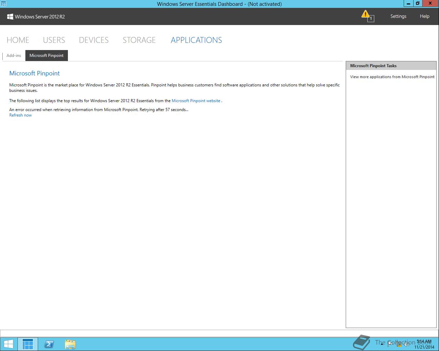Switch to the HOME section
Screen dimensions: 439x351
click(x=18, y=40)
